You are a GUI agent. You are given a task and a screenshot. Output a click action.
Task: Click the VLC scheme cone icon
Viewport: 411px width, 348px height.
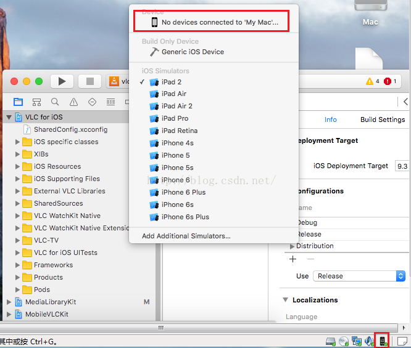coord(114,81)
